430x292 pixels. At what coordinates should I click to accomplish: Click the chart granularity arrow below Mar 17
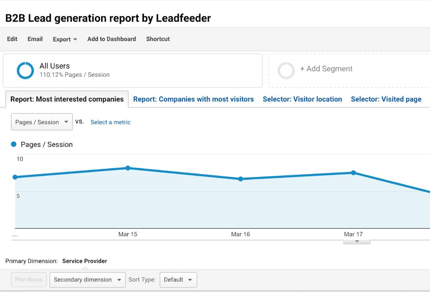click(357, 241)
